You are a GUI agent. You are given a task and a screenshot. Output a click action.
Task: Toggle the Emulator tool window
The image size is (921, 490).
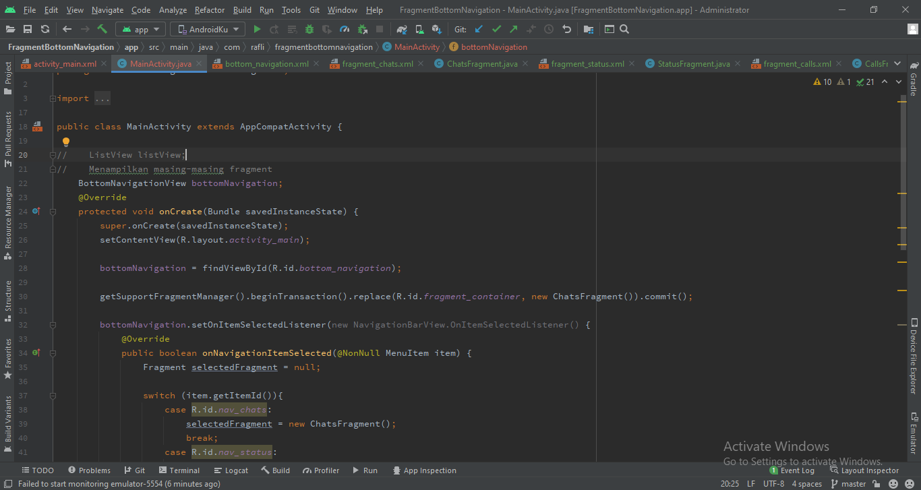(x=914, y=433)
